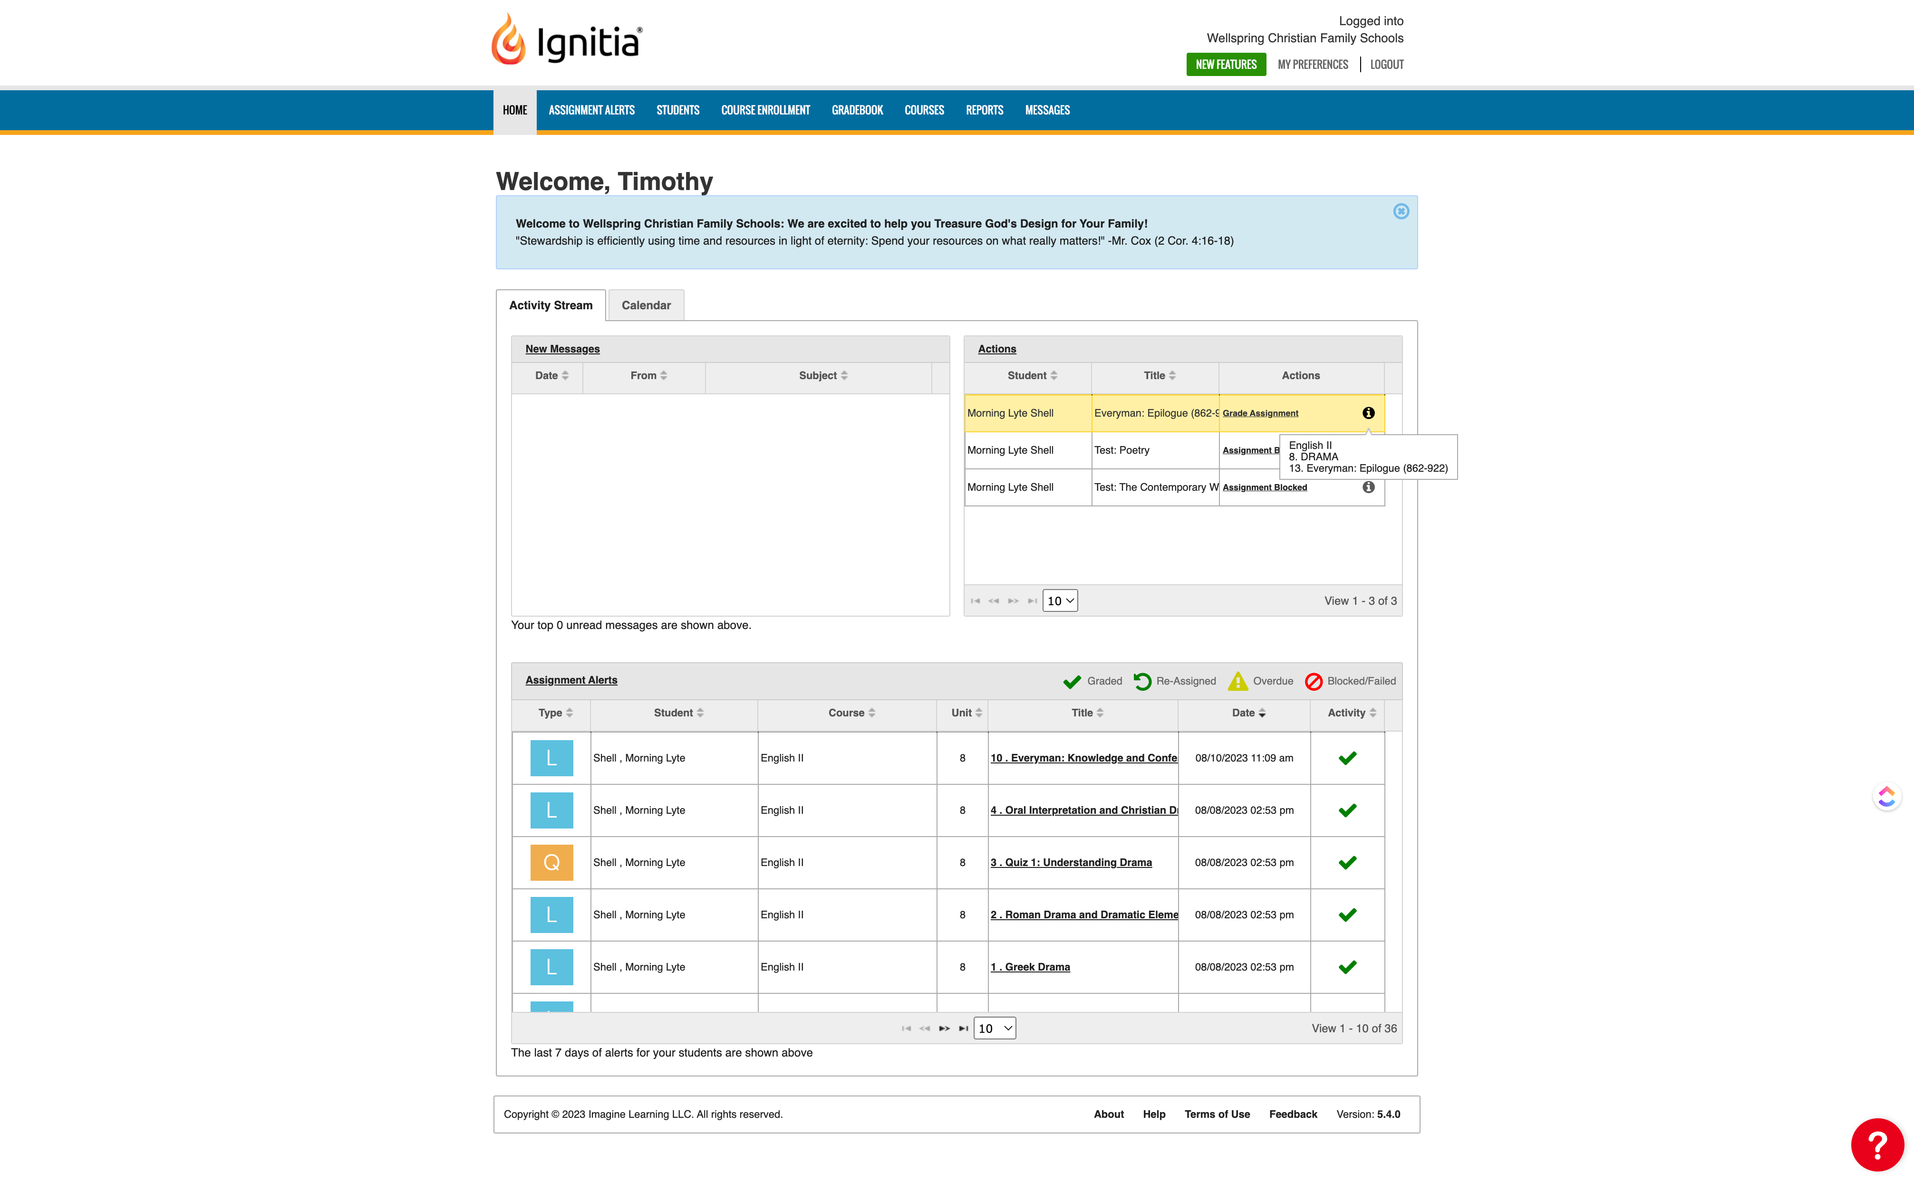Open New Messages panel heading link

(562, 349)
